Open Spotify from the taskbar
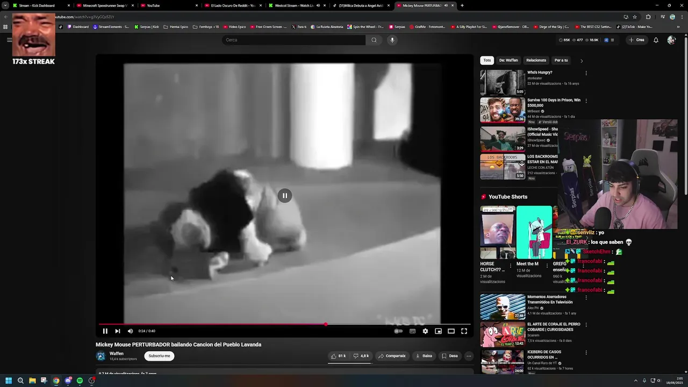Viewport: 688px width, 387px height. coord(80,381)
